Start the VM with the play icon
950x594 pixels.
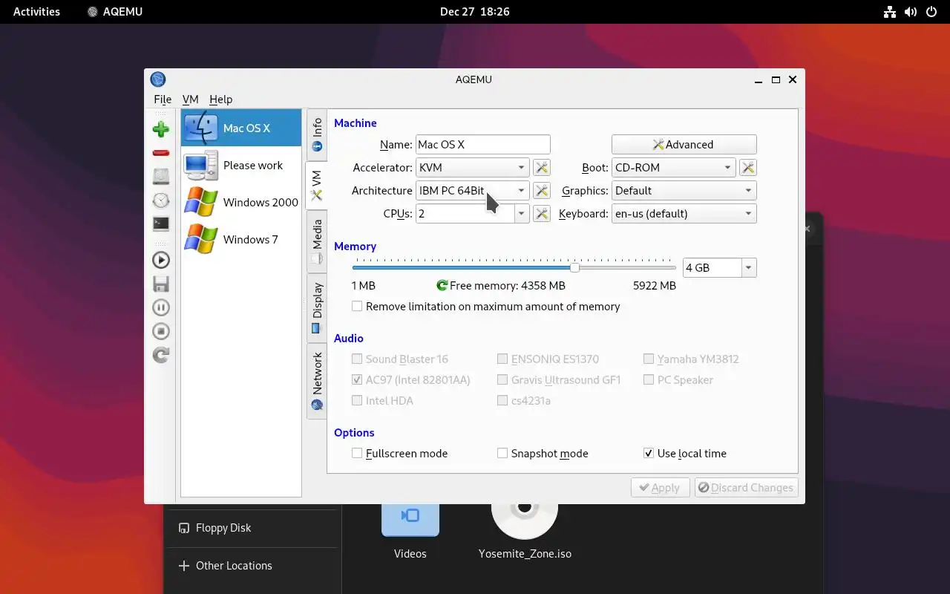pyautogui.click(x=161, y=260)
